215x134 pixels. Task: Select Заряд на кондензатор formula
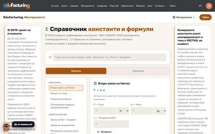point(66,125)
